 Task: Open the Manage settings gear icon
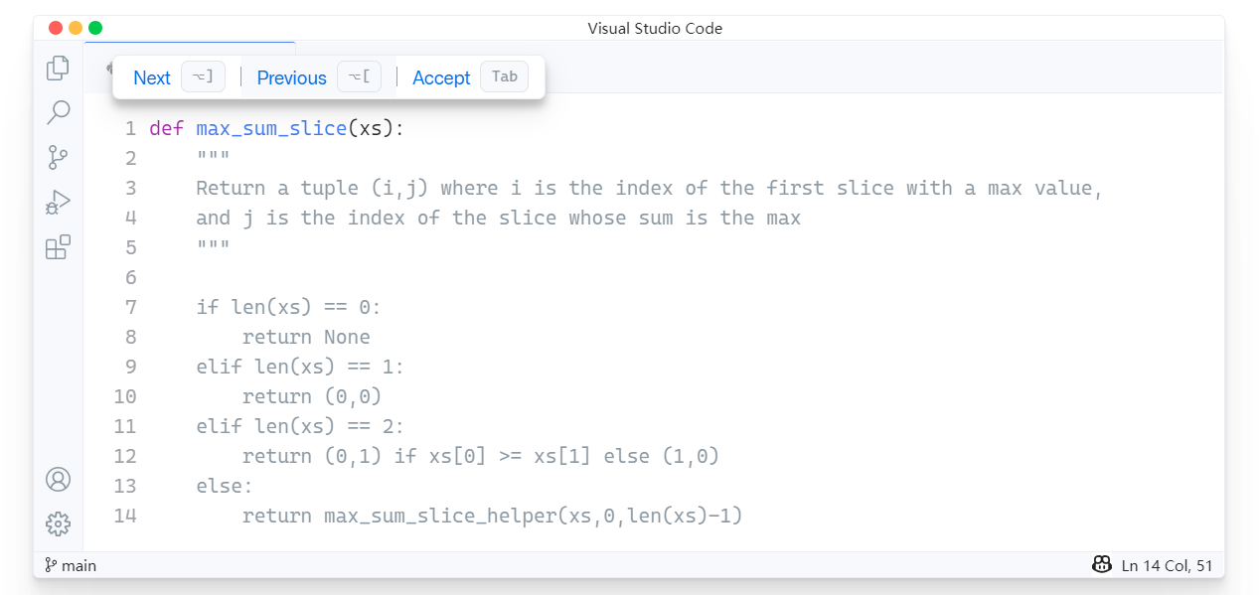(x=57, y=523)
